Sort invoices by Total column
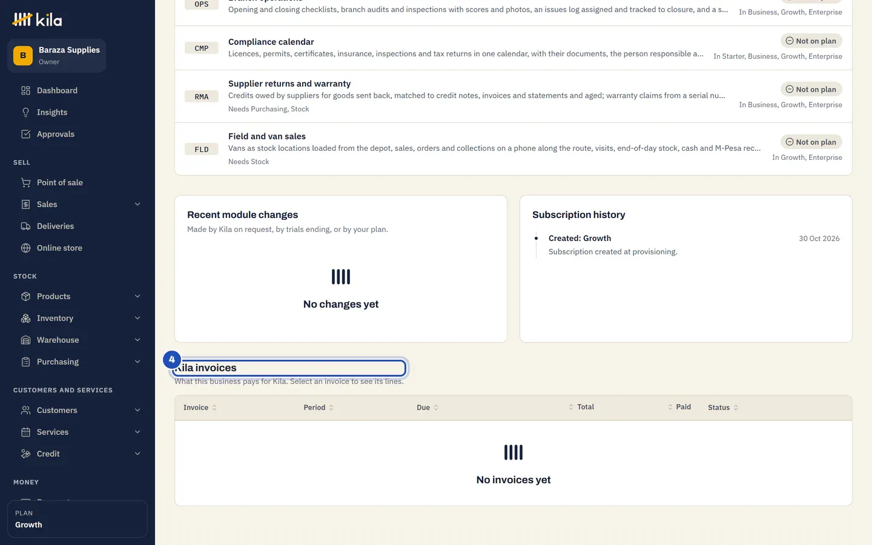This screenshot has height=545, width=872. (x=581, y=407)
